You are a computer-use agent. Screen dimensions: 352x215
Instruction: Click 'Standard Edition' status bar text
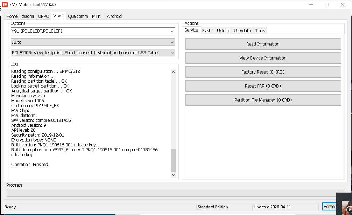(x=213, y=207)
